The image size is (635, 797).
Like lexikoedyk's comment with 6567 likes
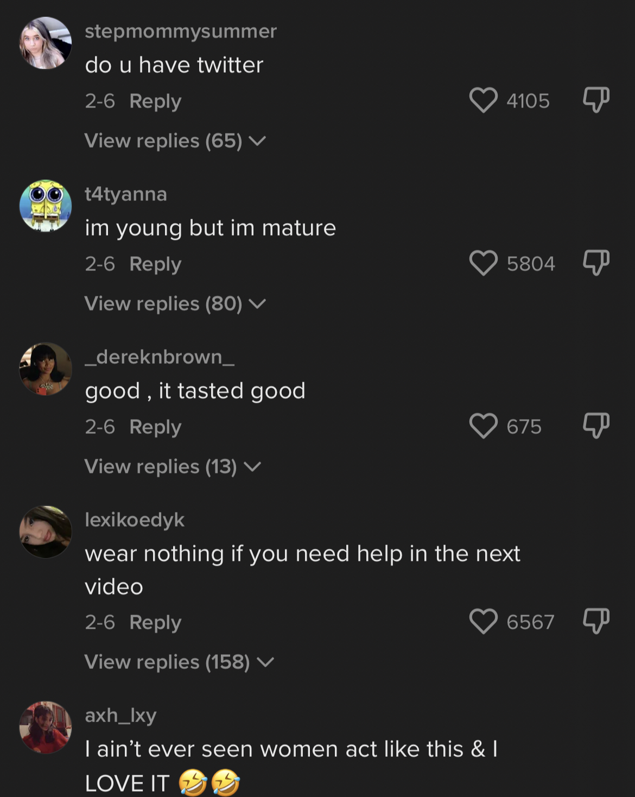point(483,622)
